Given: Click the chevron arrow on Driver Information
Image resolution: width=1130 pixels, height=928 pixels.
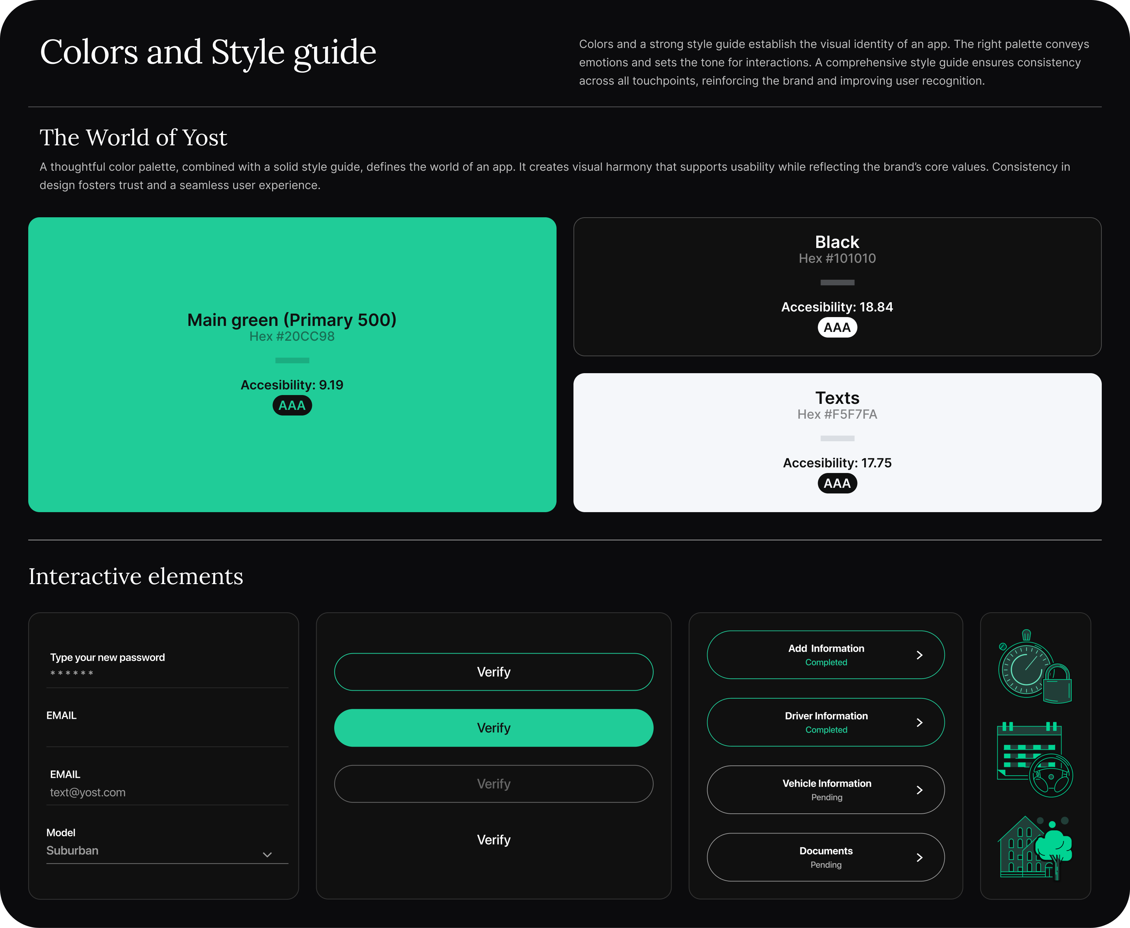Looking at the screenshot, I should 919,722.
